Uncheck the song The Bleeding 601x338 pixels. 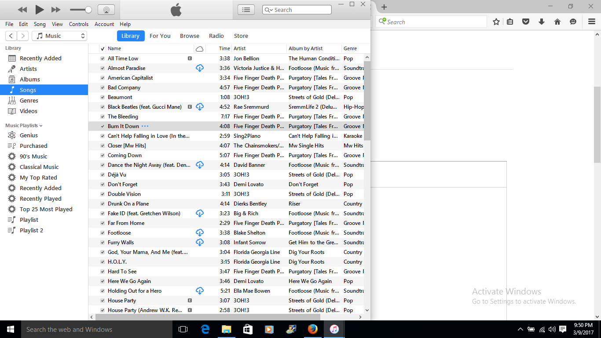coord(103,117)
